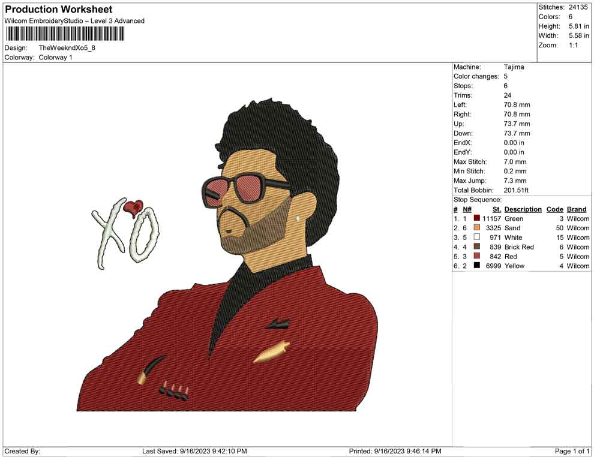The height and width of the screenshot is (457, 594).
Task: Click the Width value '5.58 in'
Action: click(578, 35)
